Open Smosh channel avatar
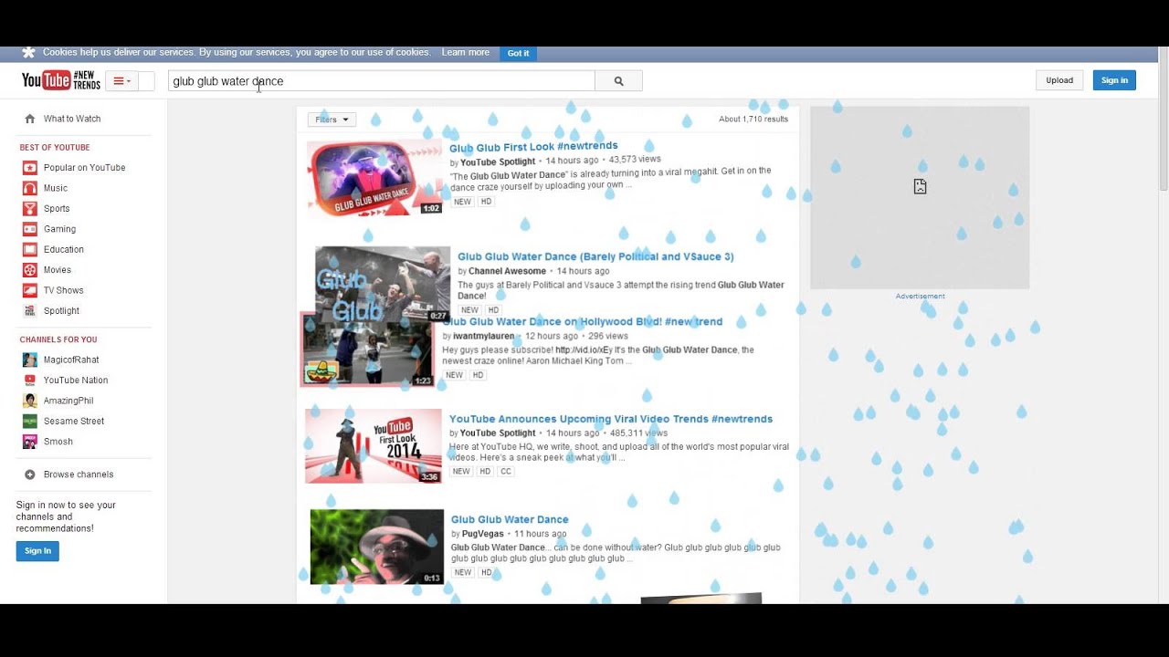 [30, 442]
